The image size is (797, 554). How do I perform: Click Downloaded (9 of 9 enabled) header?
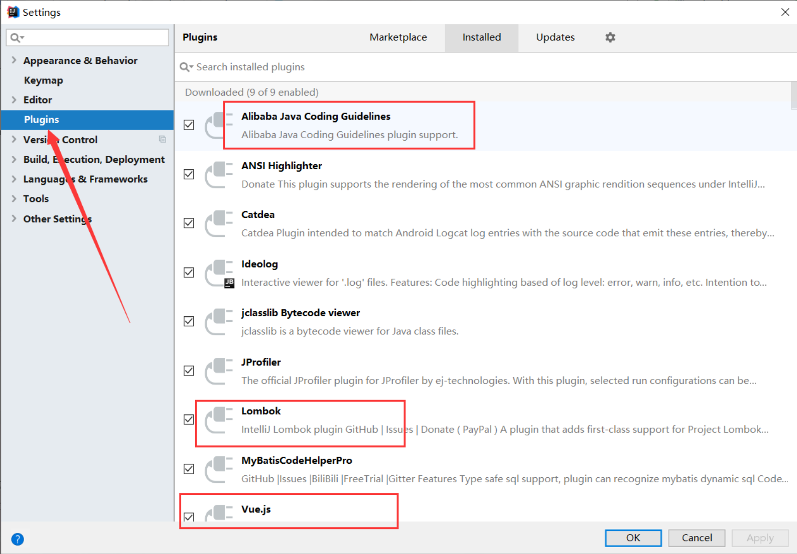[x=252, y=92]
